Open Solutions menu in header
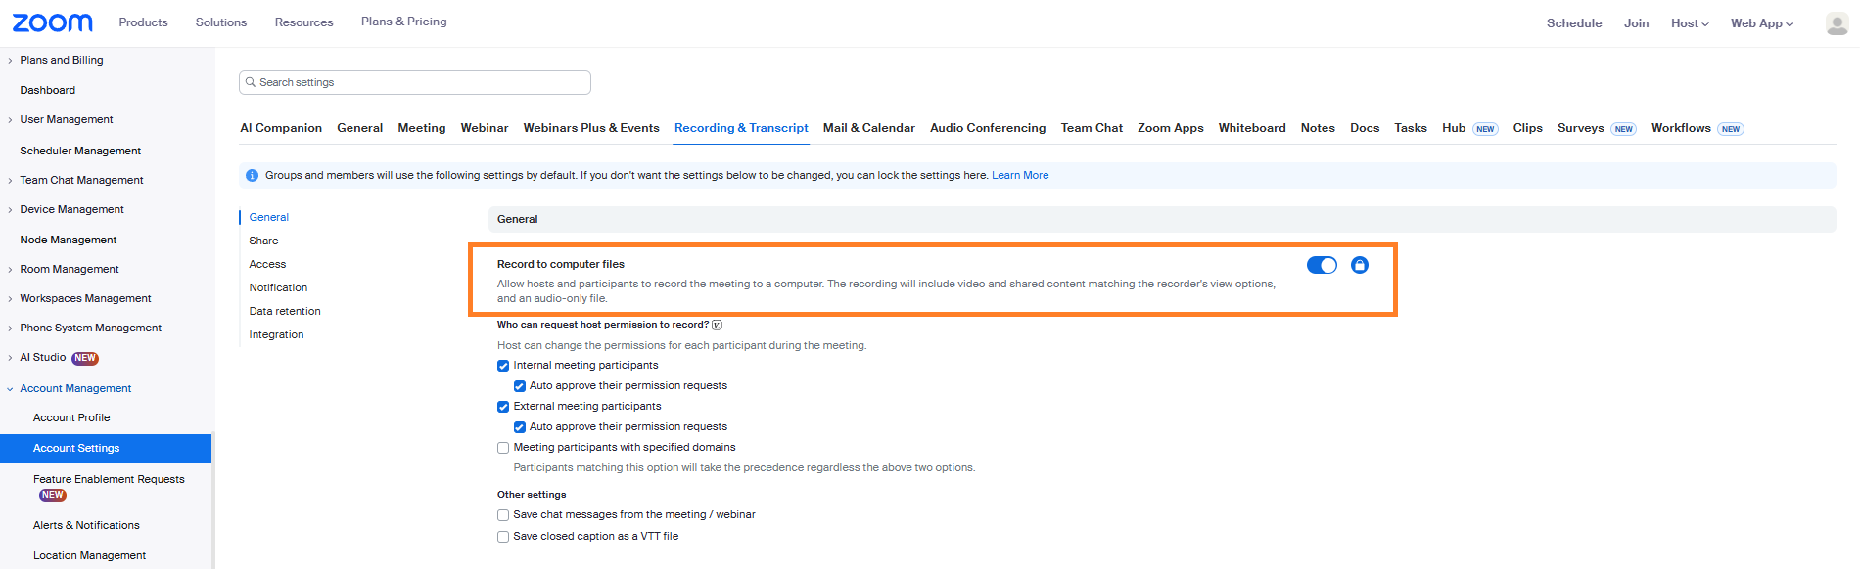This screenshot has height=569, width=1860. click(221, 22)
